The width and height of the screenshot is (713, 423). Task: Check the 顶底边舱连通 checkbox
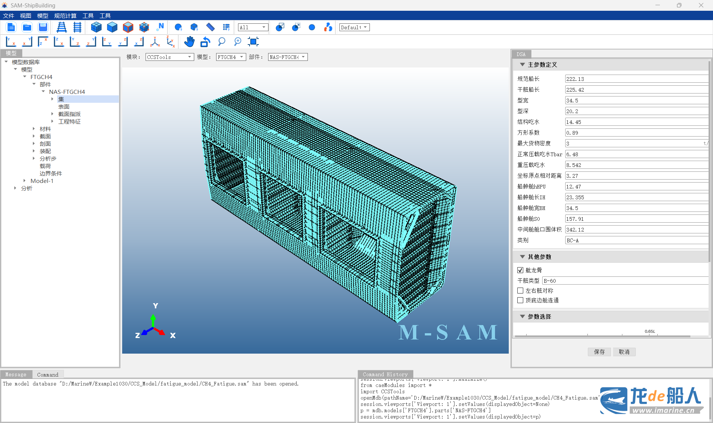click(x=520, y=300)
